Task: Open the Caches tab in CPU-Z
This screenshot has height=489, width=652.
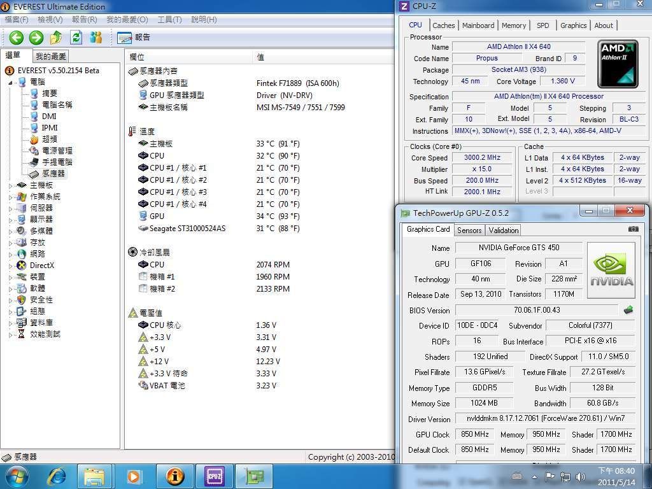Action: [444, 25]
